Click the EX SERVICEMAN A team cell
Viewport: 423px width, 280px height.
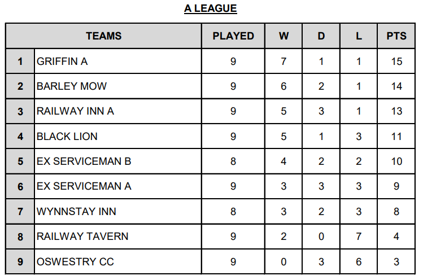tap(84, 186)
